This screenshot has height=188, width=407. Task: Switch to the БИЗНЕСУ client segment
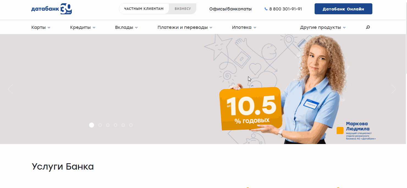pyautogui.click(x=182, y=8)
